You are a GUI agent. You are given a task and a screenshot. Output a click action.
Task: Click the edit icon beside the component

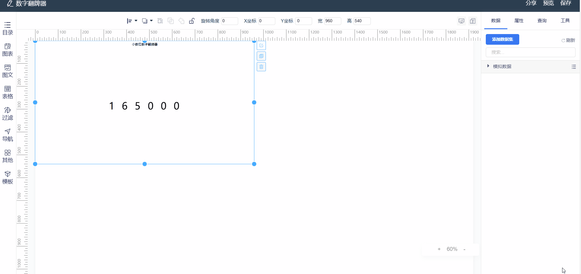point(261,46)
